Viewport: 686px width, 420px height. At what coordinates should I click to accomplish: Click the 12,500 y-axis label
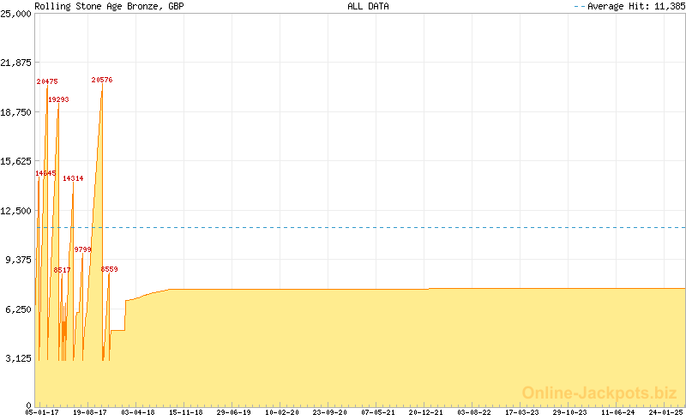16,211
